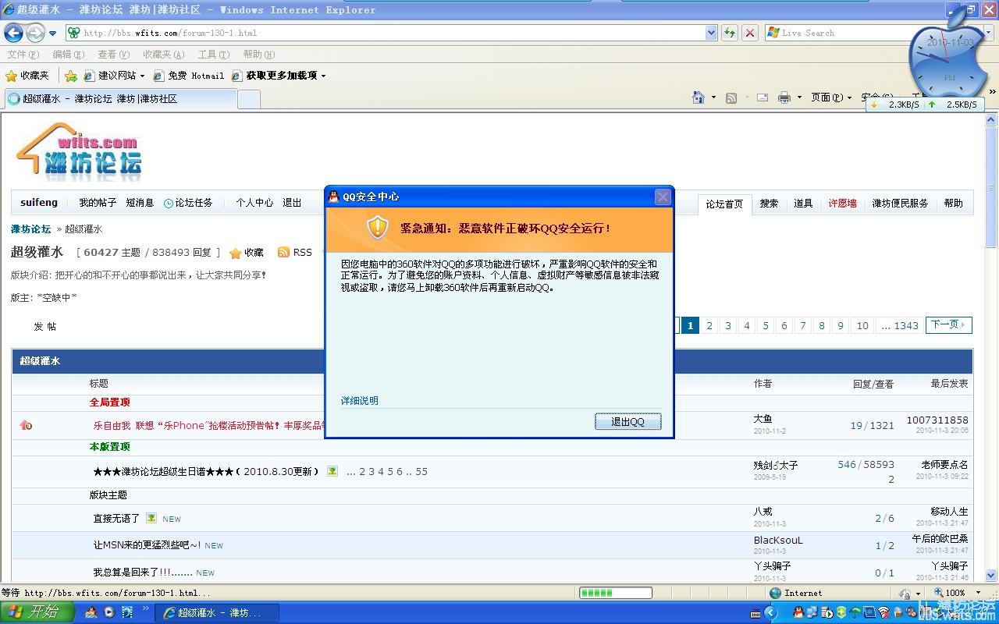
Task: Click the 详细说明 link in QQ dialog
Action: (x=359, y=400)
